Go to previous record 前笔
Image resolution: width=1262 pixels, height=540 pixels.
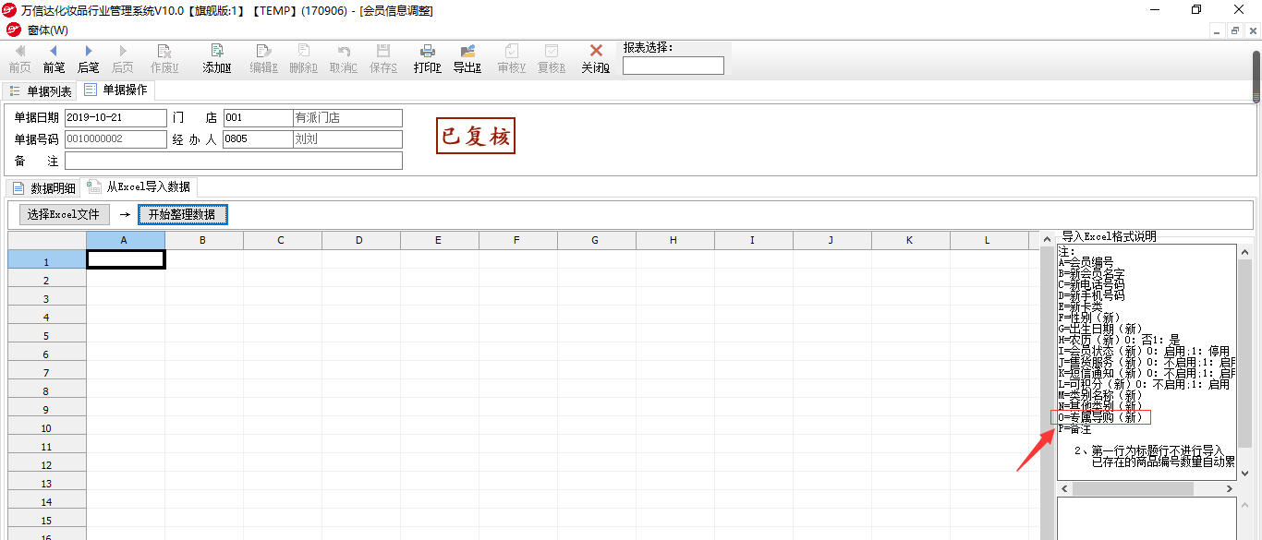(54, 59)
